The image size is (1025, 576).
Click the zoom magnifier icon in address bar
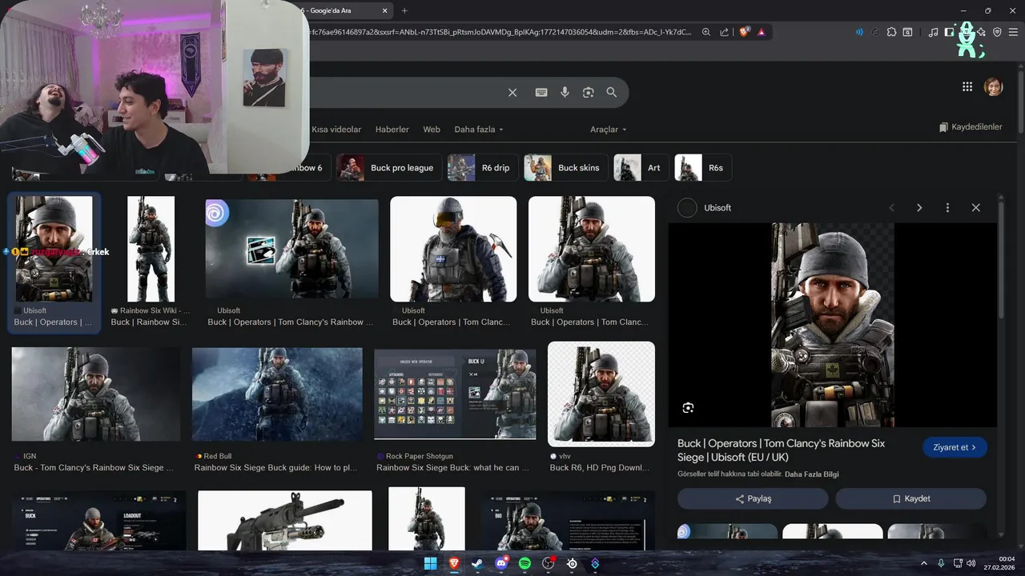pos(706,33)
